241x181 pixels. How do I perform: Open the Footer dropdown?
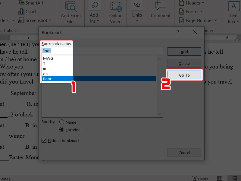(191, 12)
